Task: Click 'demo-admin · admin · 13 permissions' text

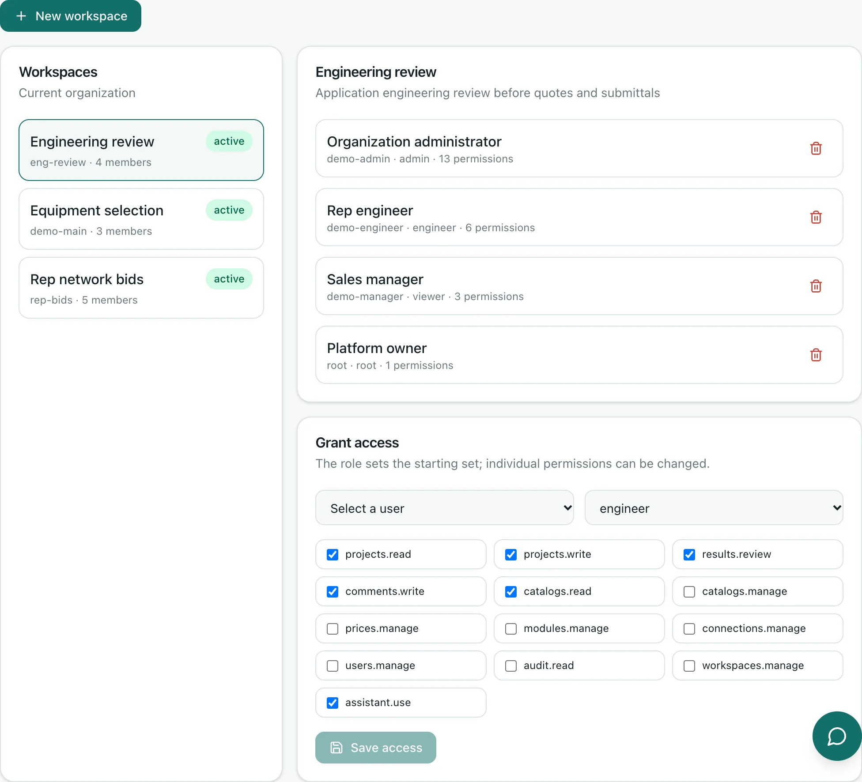Action: [x=420, y=159]
